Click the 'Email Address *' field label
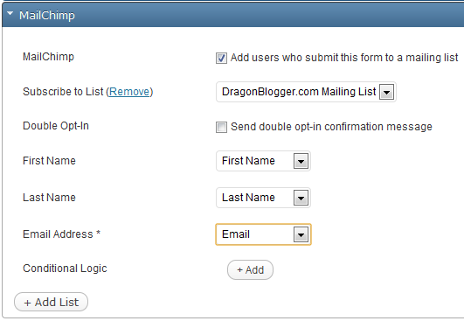Image resolution: width=464 pixels, height=321 pixels. [x=61, y=234]
